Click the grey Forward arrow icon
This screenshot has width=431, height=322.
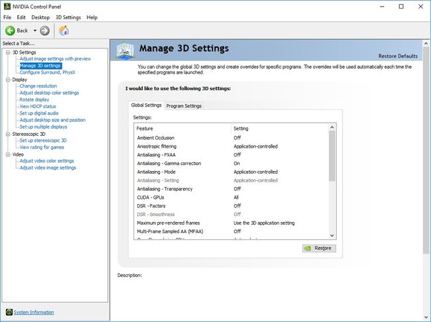44,30
